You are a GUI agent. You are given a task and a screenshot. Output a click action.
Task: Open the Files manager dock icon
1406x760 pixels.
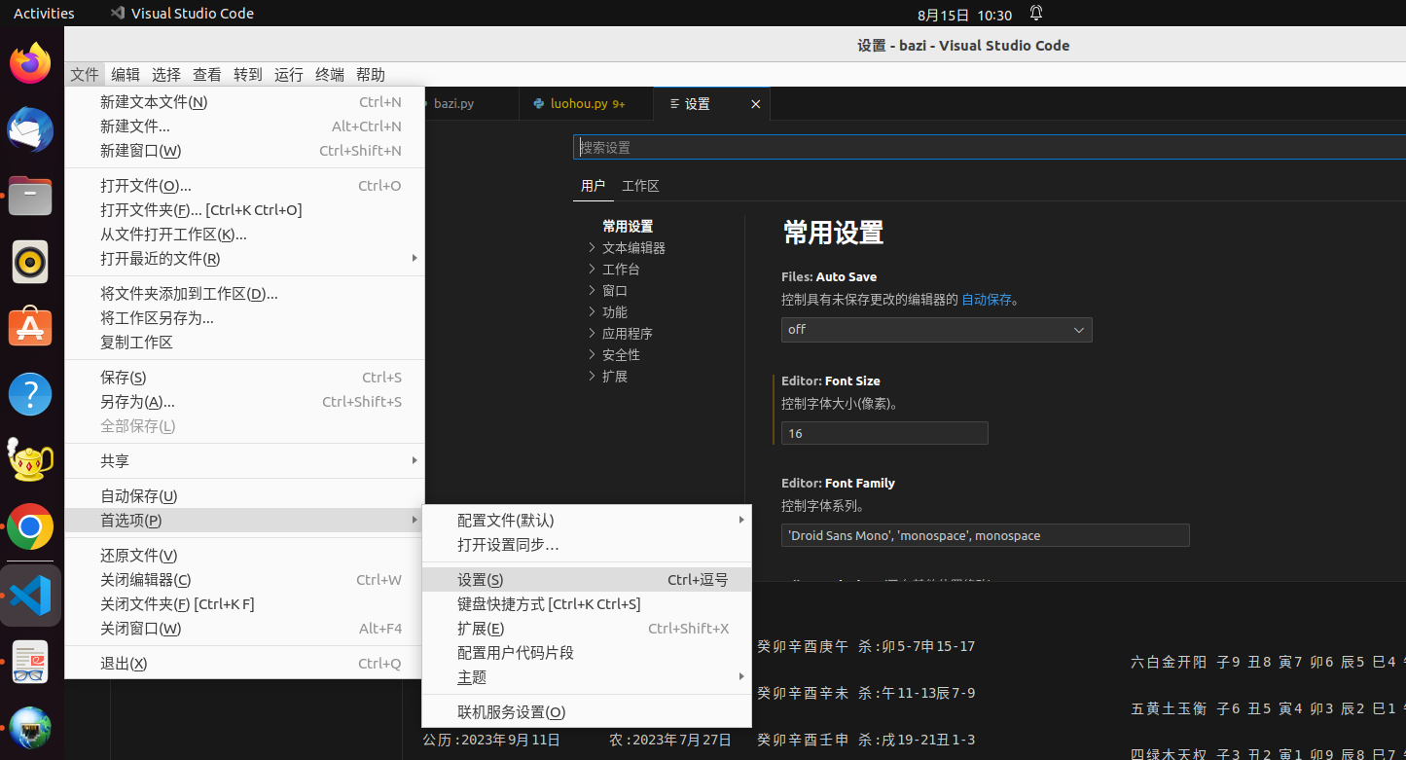[30, 196]
